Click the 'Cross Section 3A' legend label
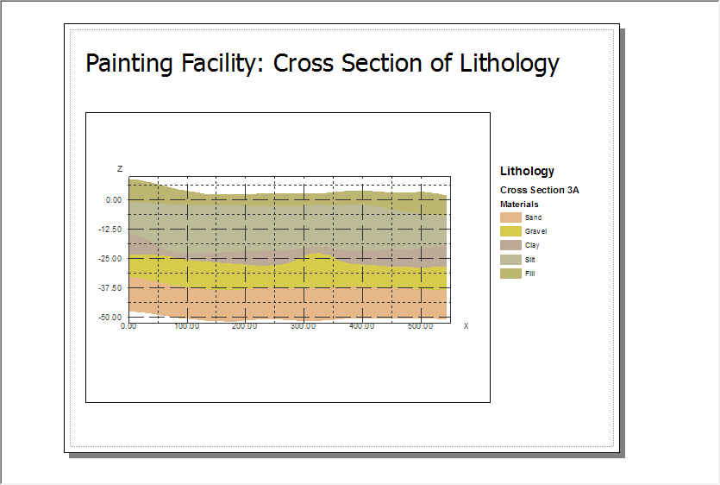The width and height of the screenshot is (720, 485). pyautogui.click(x=540, y=190)
